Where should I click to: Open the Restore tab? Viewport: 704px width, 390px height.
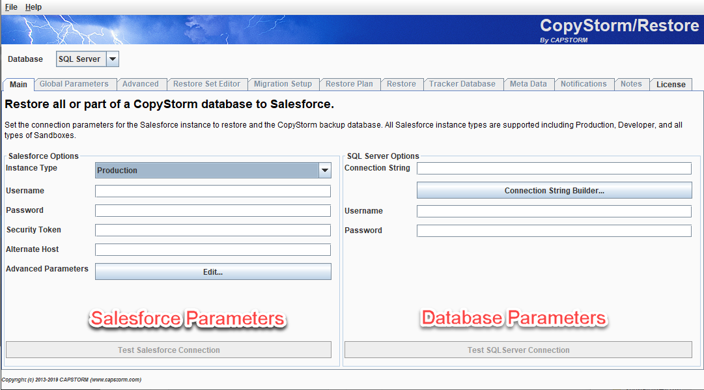coord(401,84)
